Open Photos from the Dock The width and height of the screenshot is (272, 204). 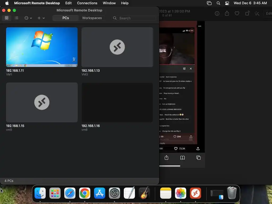tap(181, 193)
